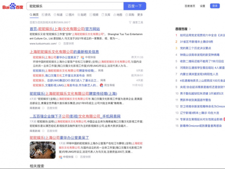Open 百度快照 for tuotuomusic.com result
225x169 pixels.
click(x=68, y=44)
